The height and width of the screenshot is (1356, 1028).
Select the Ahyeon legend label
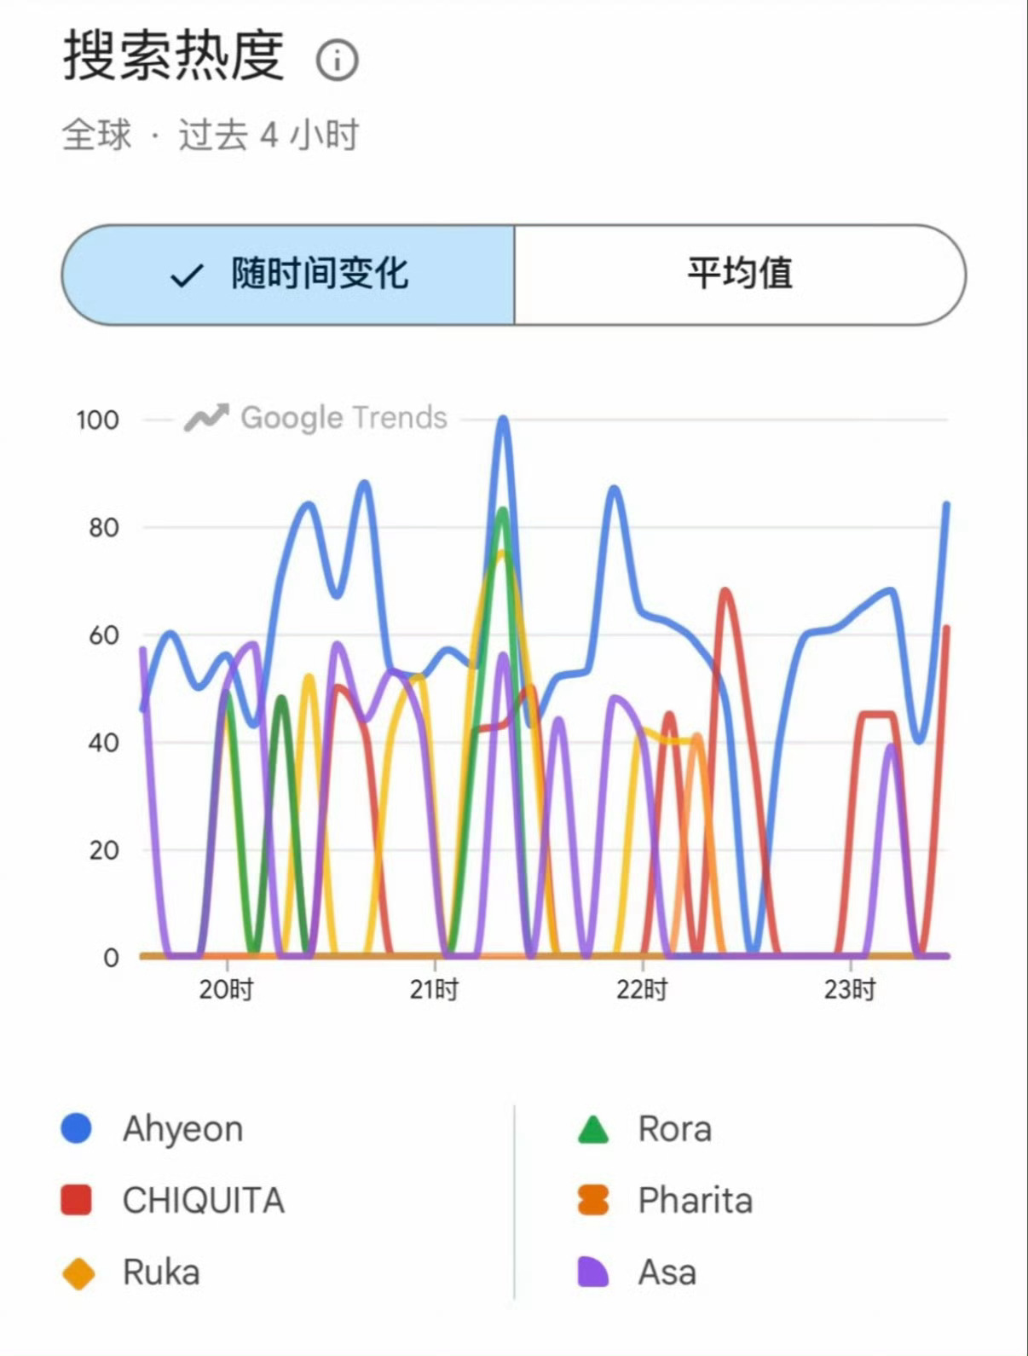tap(183, 1128)
